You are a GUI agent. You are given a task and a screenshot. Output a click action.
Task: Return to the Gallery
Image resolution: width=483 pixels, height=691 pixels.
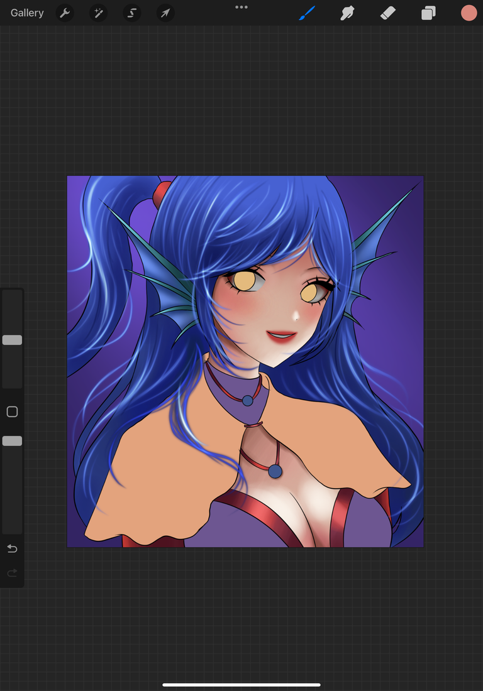(27, 13)
